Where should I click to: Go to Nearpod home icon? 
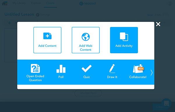click(5, 3)
